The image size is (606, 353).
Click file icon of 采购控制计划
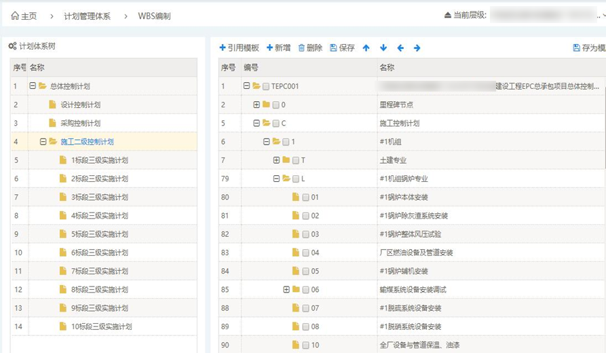click(52, 123)
